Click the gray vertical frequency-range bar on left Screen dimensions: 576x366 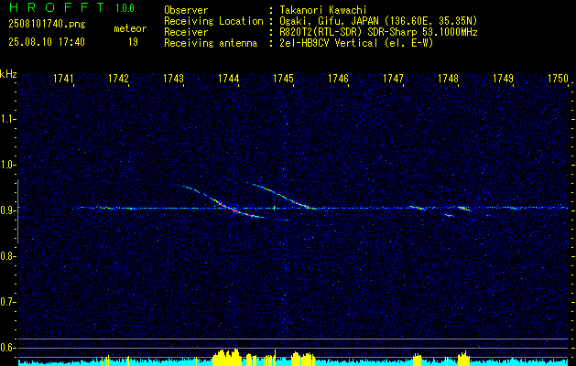pyautogui.click(x=18, y=211)
